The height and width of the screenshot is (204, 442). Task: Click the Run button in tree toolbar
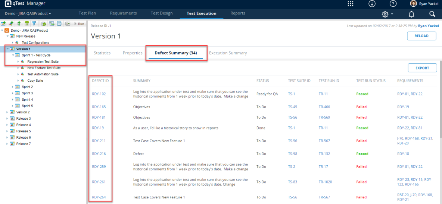click(79, 24)
